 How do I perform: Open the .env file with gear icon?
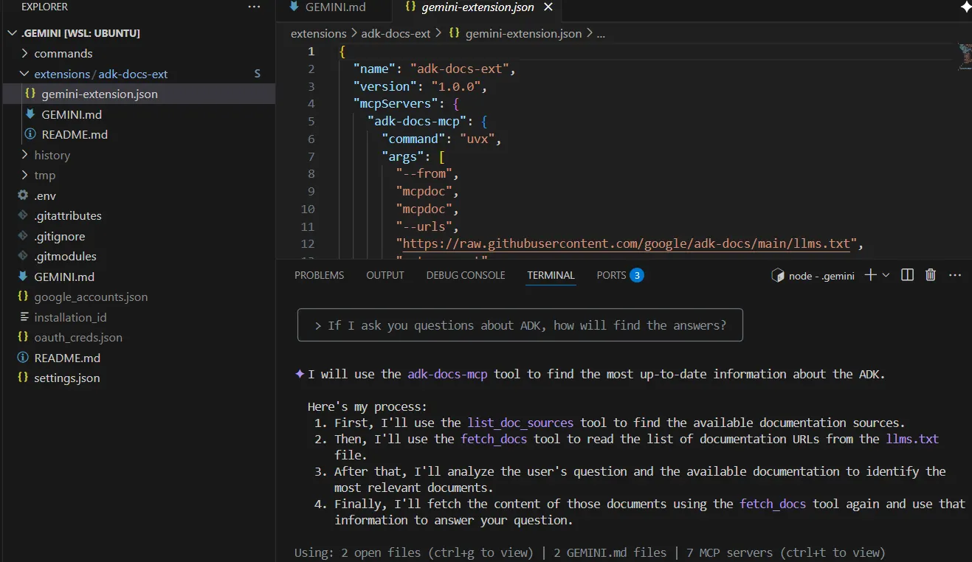45,196
